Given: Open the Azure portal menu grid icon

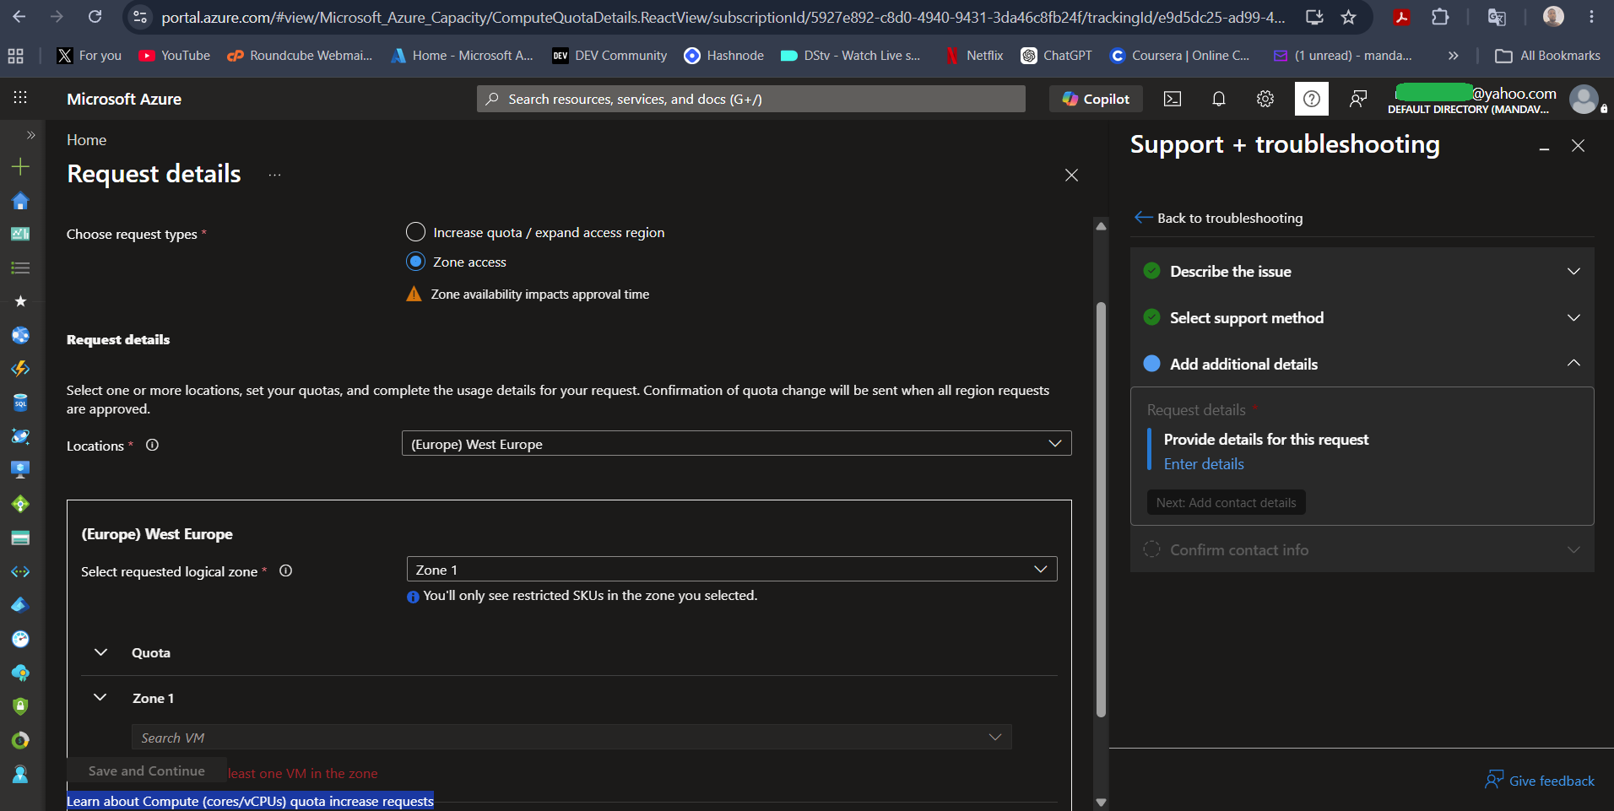Looking at the screenshot, I should coord(20,98).
